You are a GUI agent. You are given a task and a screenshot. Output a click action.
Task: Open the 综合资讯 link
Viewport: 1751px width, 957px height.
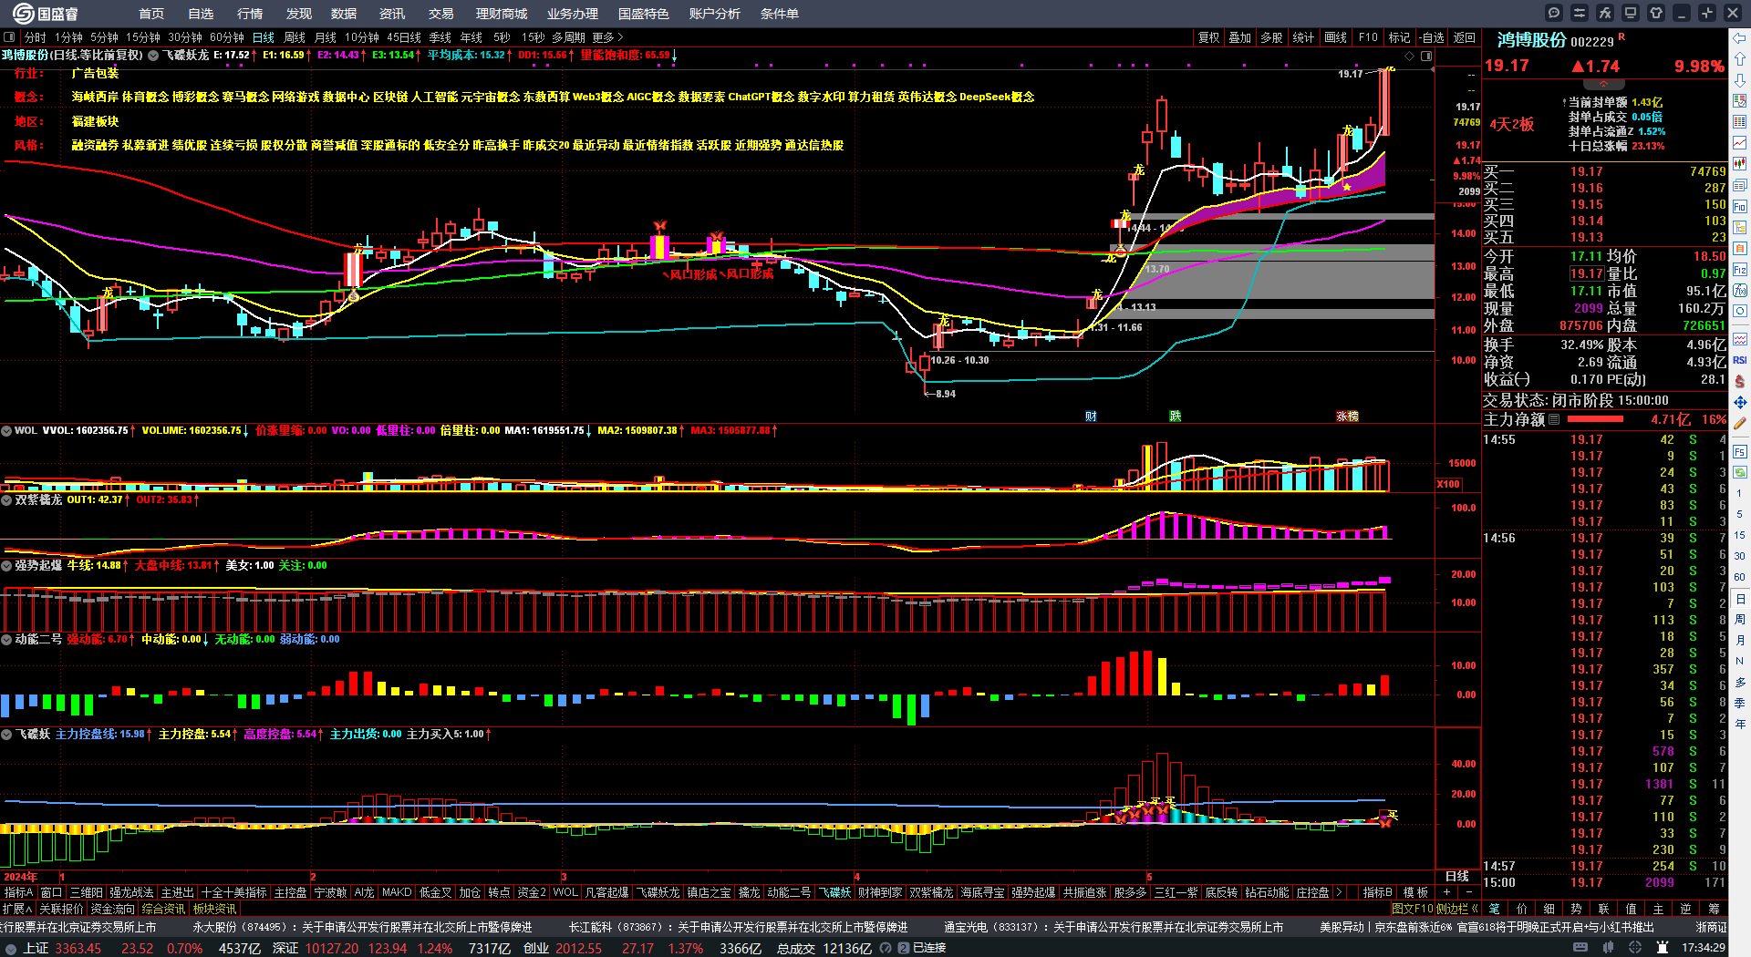tap(163, 909)
